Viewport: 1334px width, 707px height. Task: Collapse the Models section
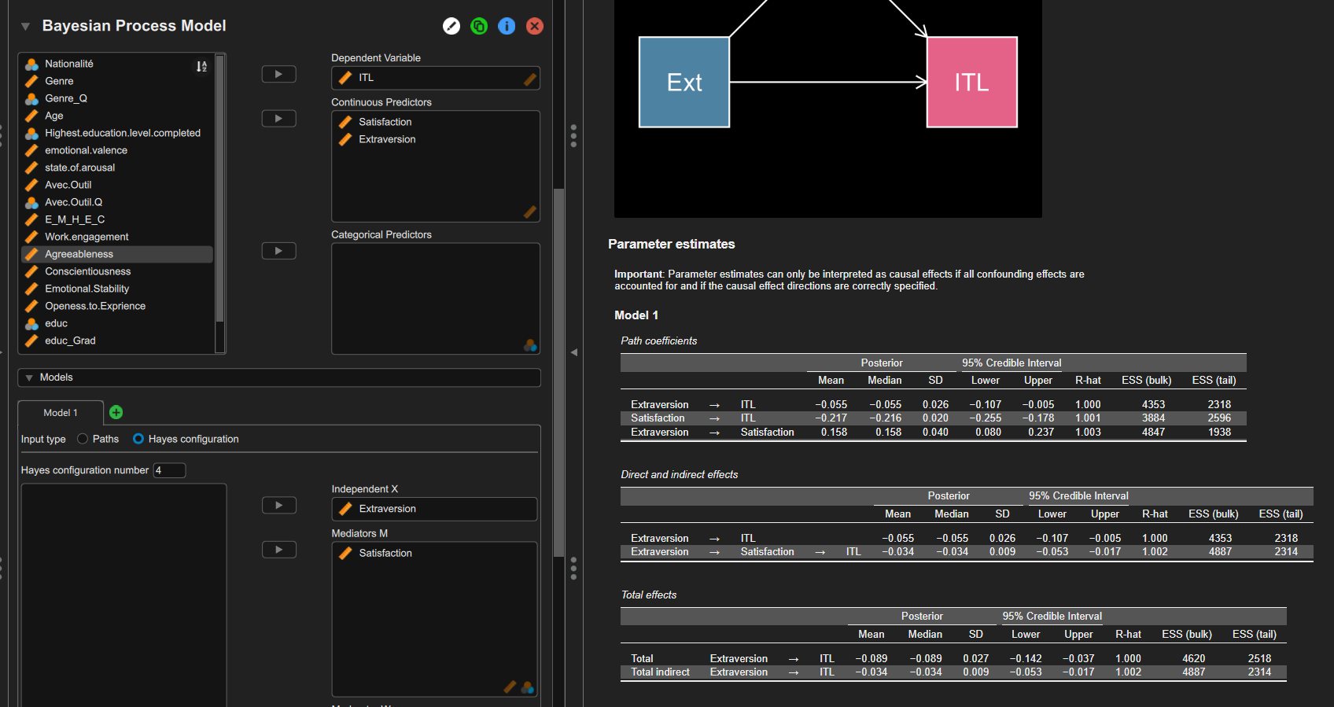(279, 377)
